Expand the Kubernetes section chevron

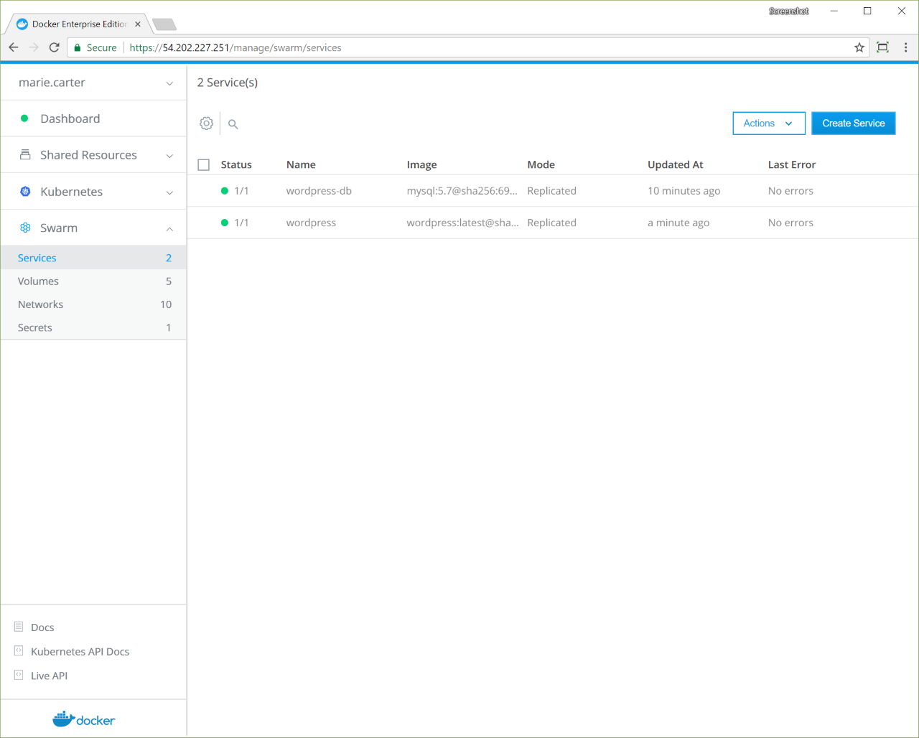coord(169,192)
